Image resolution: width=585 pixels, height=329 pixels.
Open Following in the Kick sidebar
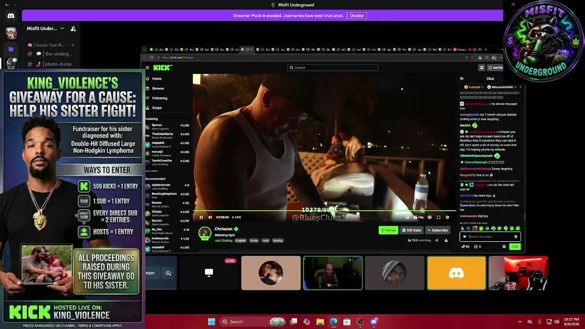click(160, 98)
